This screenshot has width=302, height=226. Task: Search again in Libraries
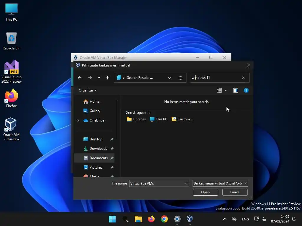(x=136, y=119)
